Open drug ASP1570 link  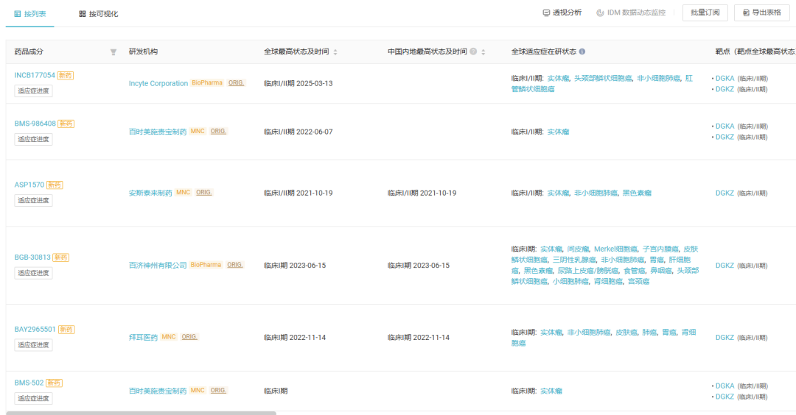click(x=29, y=185)
